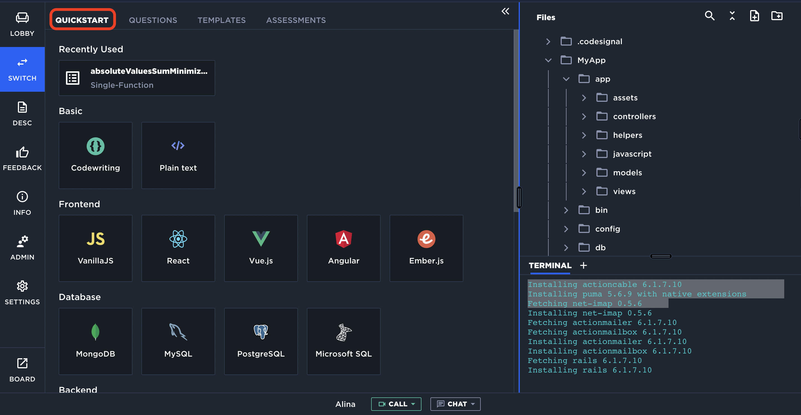801x415 pixels.
Task: Expand the controllers folder chevron
Action: [584, 116]
